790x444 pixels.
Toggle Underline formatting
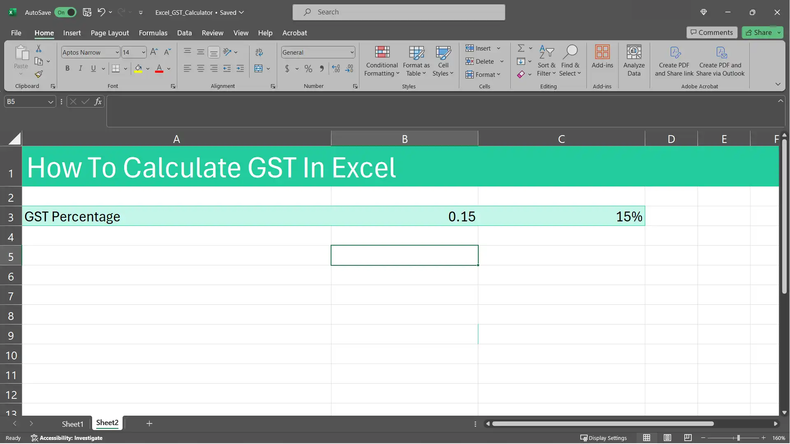(93, 69)
